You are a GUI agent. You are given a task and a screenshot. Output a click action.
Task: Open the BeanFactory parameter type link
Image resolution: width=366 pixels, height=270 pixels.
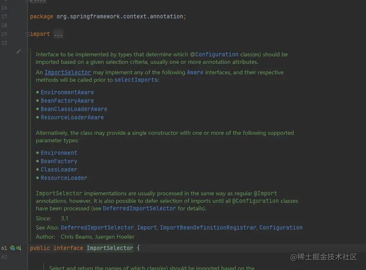59,161
